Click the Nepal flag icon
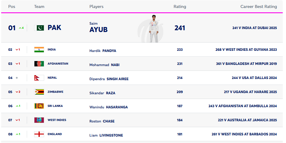The image size is (286, 143). (39, 78)
